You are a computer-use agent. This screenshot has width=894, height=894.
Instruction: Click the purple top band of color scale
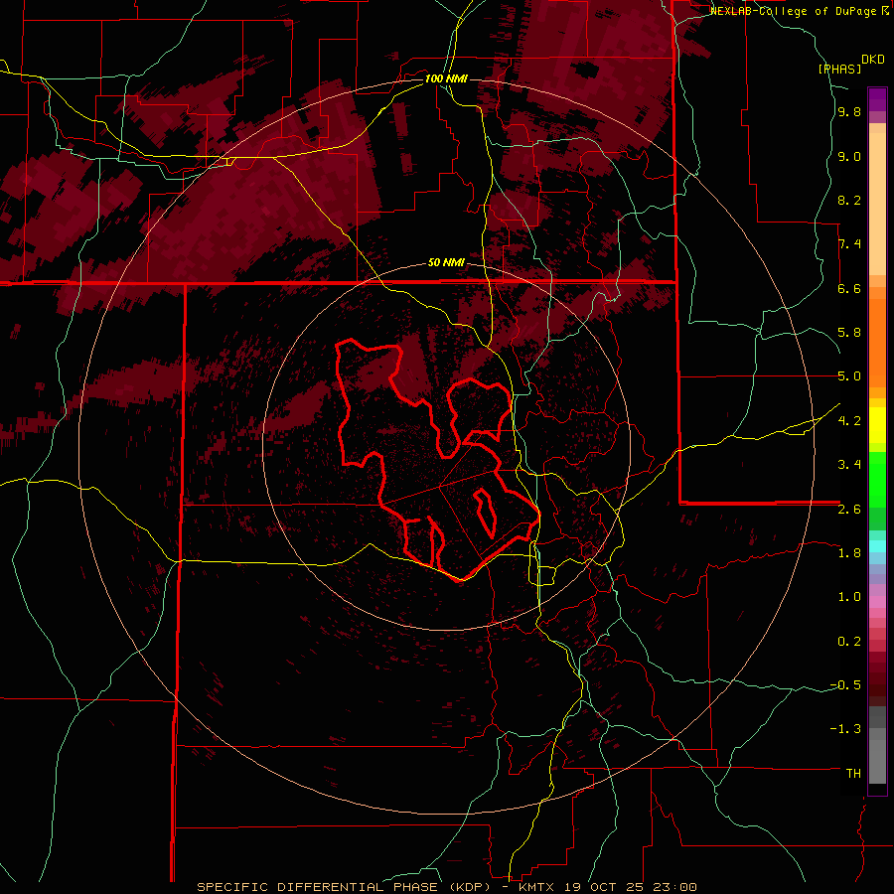(x=877, y=99)
